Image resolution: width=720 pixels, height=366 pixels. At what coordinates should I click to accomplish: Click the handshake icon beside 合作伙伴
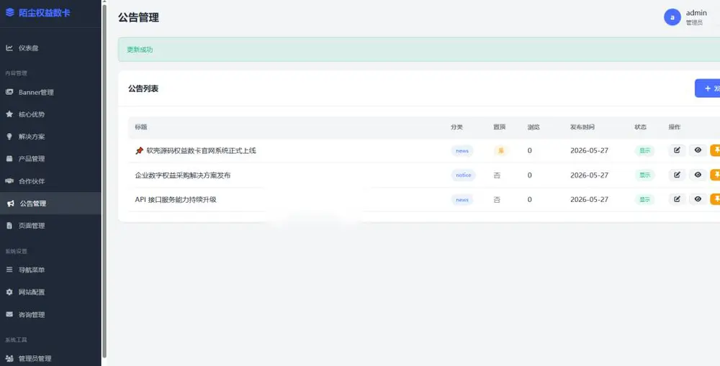point(9,181)
